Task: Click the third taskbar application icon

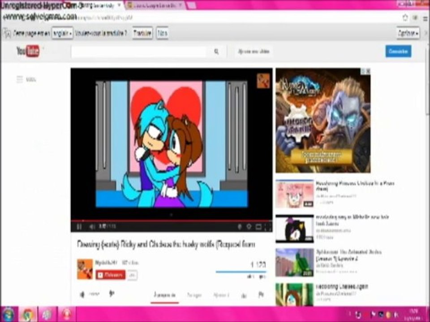Action: [x=47, y=314]
